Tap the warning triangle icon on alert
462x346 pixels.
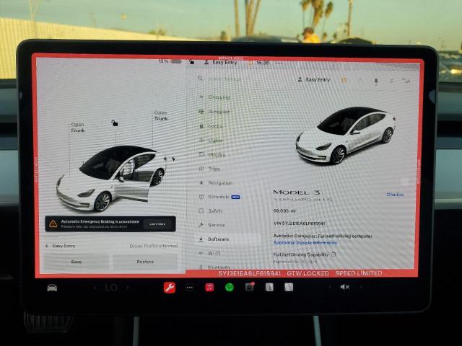point(53,223)
